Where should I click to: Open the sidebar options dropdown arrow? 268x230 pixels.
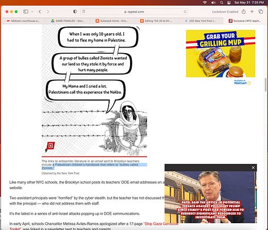click(32, 12)
